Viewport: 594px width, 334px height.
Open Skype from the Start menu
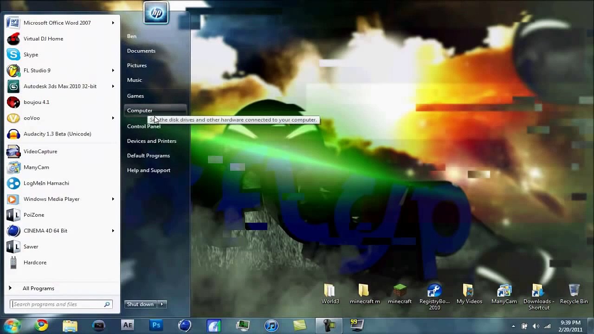pyautogui.click(x=31, y=55)
